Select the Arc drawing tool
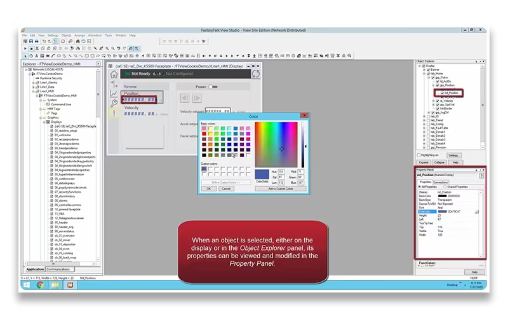 pyautogui.click(x=53, y=56)
